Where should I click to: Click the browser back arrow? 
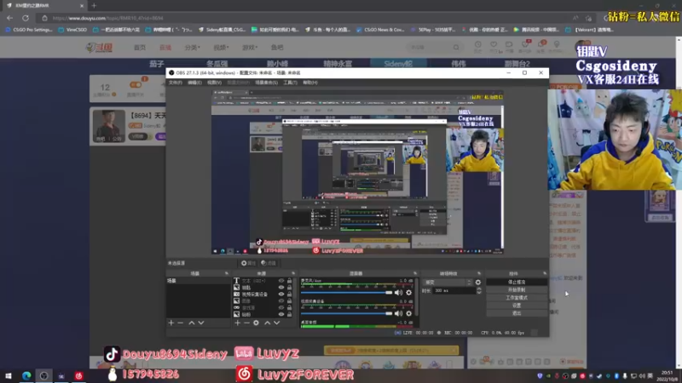tap(9, 18)
